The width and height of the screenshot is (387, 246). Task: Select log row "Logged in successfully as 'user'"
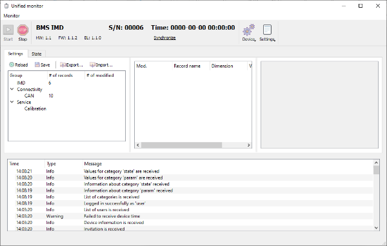click(x=190, y=203)
